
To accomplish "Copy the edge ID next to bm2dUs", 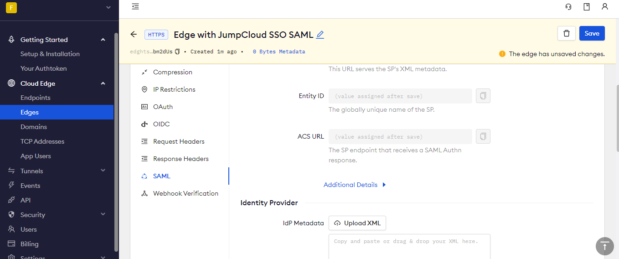I will 178,52.
